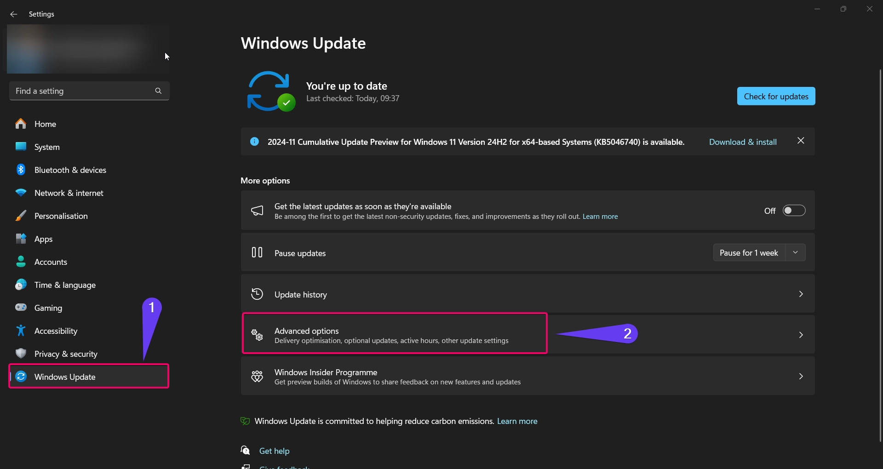The image size is (883, 469).
Task: Click the Update history row label
Action: click(301, 294)
